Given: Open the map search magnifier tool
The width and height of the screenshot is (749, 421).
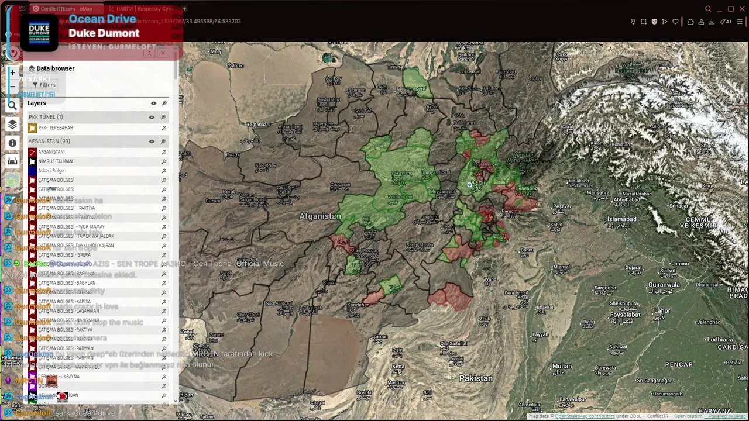Looking at the screenshot, I should (12, 105).
